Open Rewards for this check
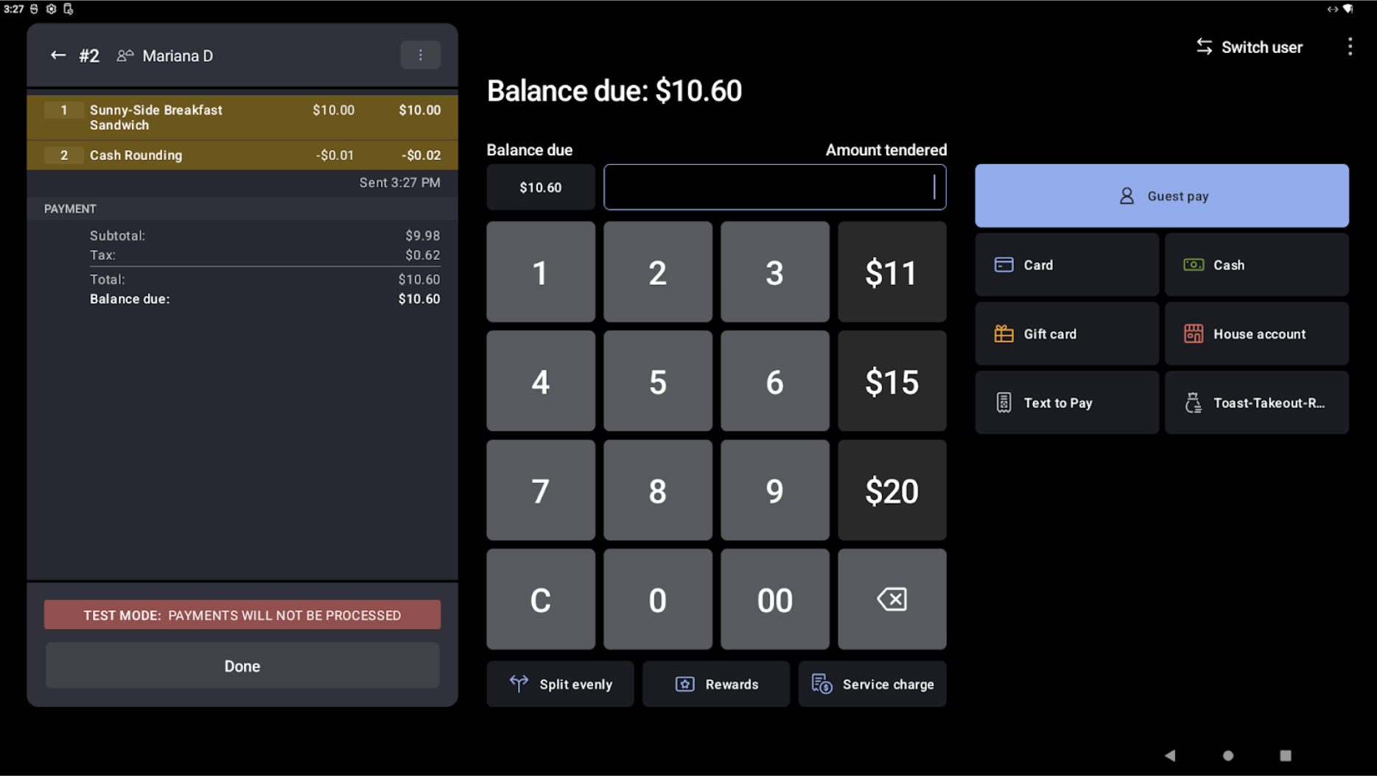The image size is (1377, 776). click(x=715, y=684)
